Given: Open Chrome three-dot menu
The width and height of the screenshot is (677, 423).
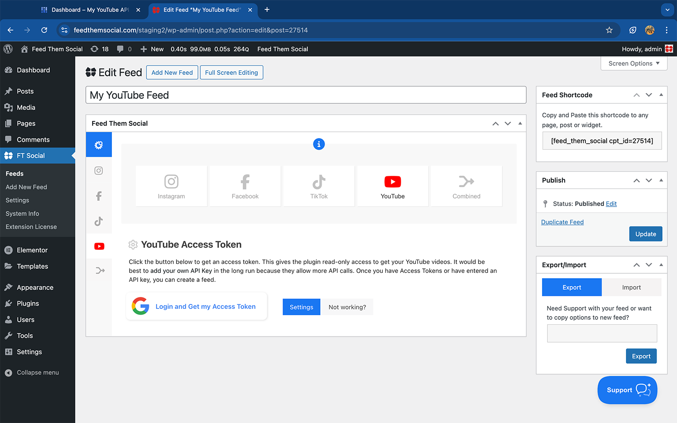Looking at the screenshot, I should pyautogui.click(x=667, y=30).
